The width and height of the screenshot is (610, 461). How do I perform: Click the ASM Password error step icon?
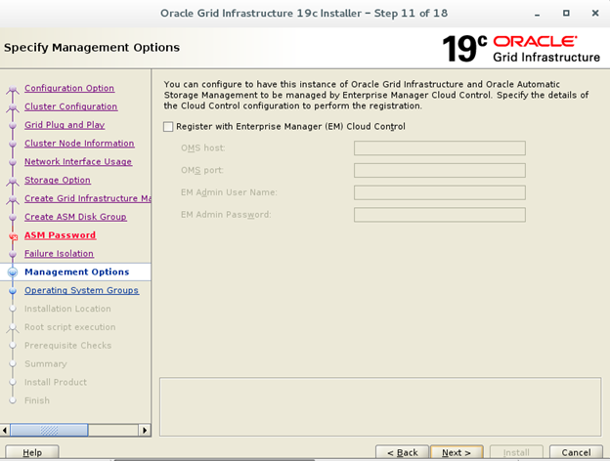[x=14, y=236]
